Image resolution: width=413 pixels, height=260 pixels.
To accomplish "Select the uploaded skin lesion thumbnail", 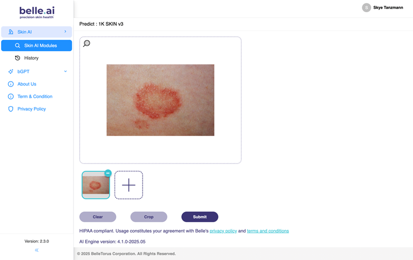I will tap(96, 185).
